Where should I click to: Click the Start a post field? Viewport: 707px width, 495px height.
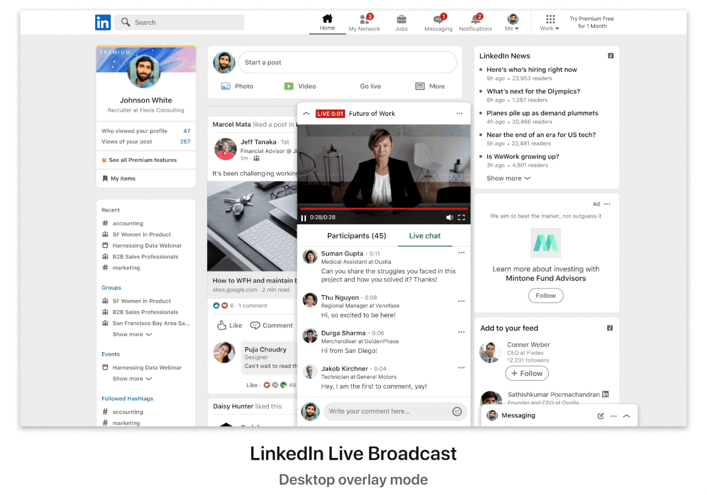click(x=348, y=62)
